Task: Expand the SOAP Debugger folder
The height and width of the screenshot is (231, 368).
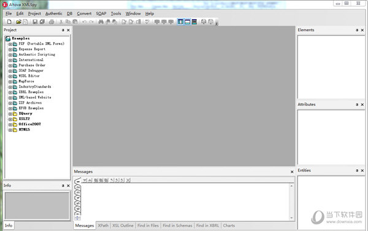Action: (10, 71)
